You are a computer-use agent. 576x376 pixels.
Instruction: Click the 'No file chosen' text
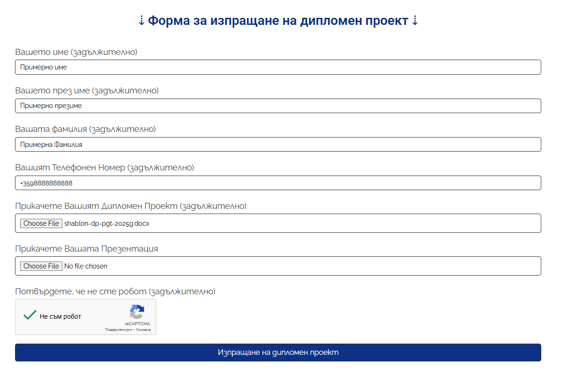(x=85, y=266)
